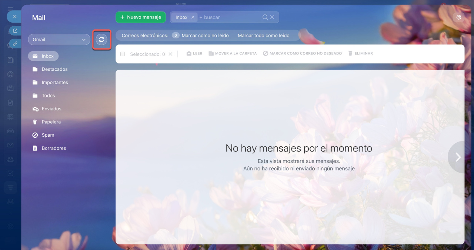
Task: Click the unread count badge 0
Action: [x=176, y=36]
